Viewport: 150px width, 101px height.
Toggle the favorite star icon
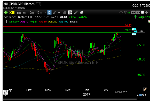click(x=121, y=13)
